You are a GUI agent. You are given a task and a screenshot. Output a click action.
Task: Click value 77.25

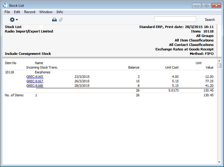209,81
